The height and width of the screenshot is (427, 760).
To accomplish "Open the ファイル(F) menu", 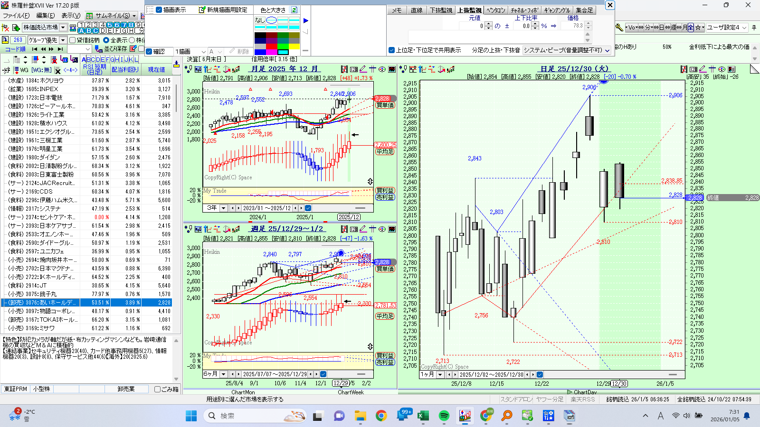I will tap(16, 16).
